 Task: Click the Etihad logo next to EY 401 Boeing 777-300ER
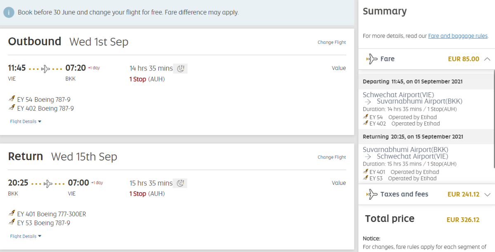tap(12, 214)
